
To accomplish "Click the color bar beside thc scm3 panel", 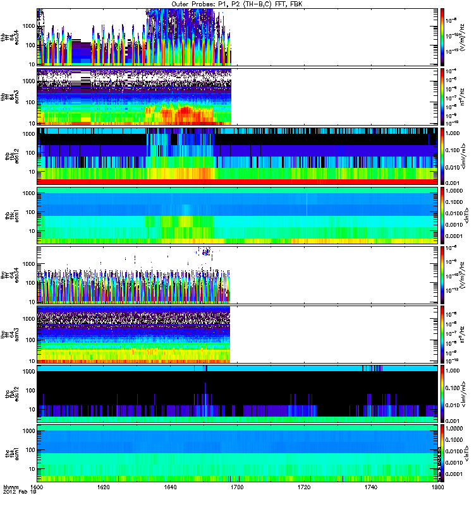I will [442, 335].
